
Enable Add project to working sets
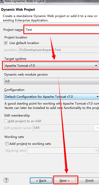7,144
